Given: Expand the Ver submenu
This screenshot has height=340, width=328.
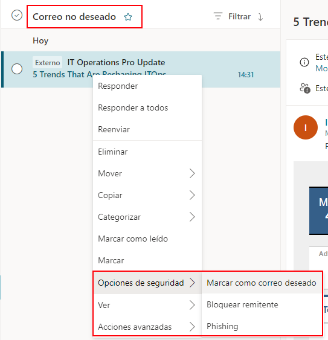Looking at the screenshot, I should tap(147, 305).
